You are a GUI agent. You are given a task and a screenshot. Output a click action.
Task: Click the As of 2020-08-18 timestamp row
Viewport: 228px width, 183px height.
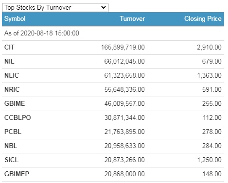pyautogui.click(x=113, y=33)
